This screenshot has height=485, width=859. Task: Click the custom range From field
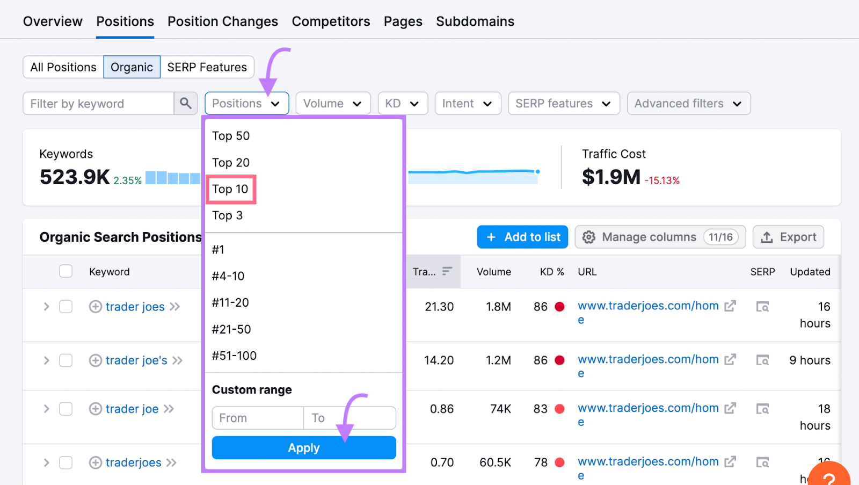coord(258,418)
